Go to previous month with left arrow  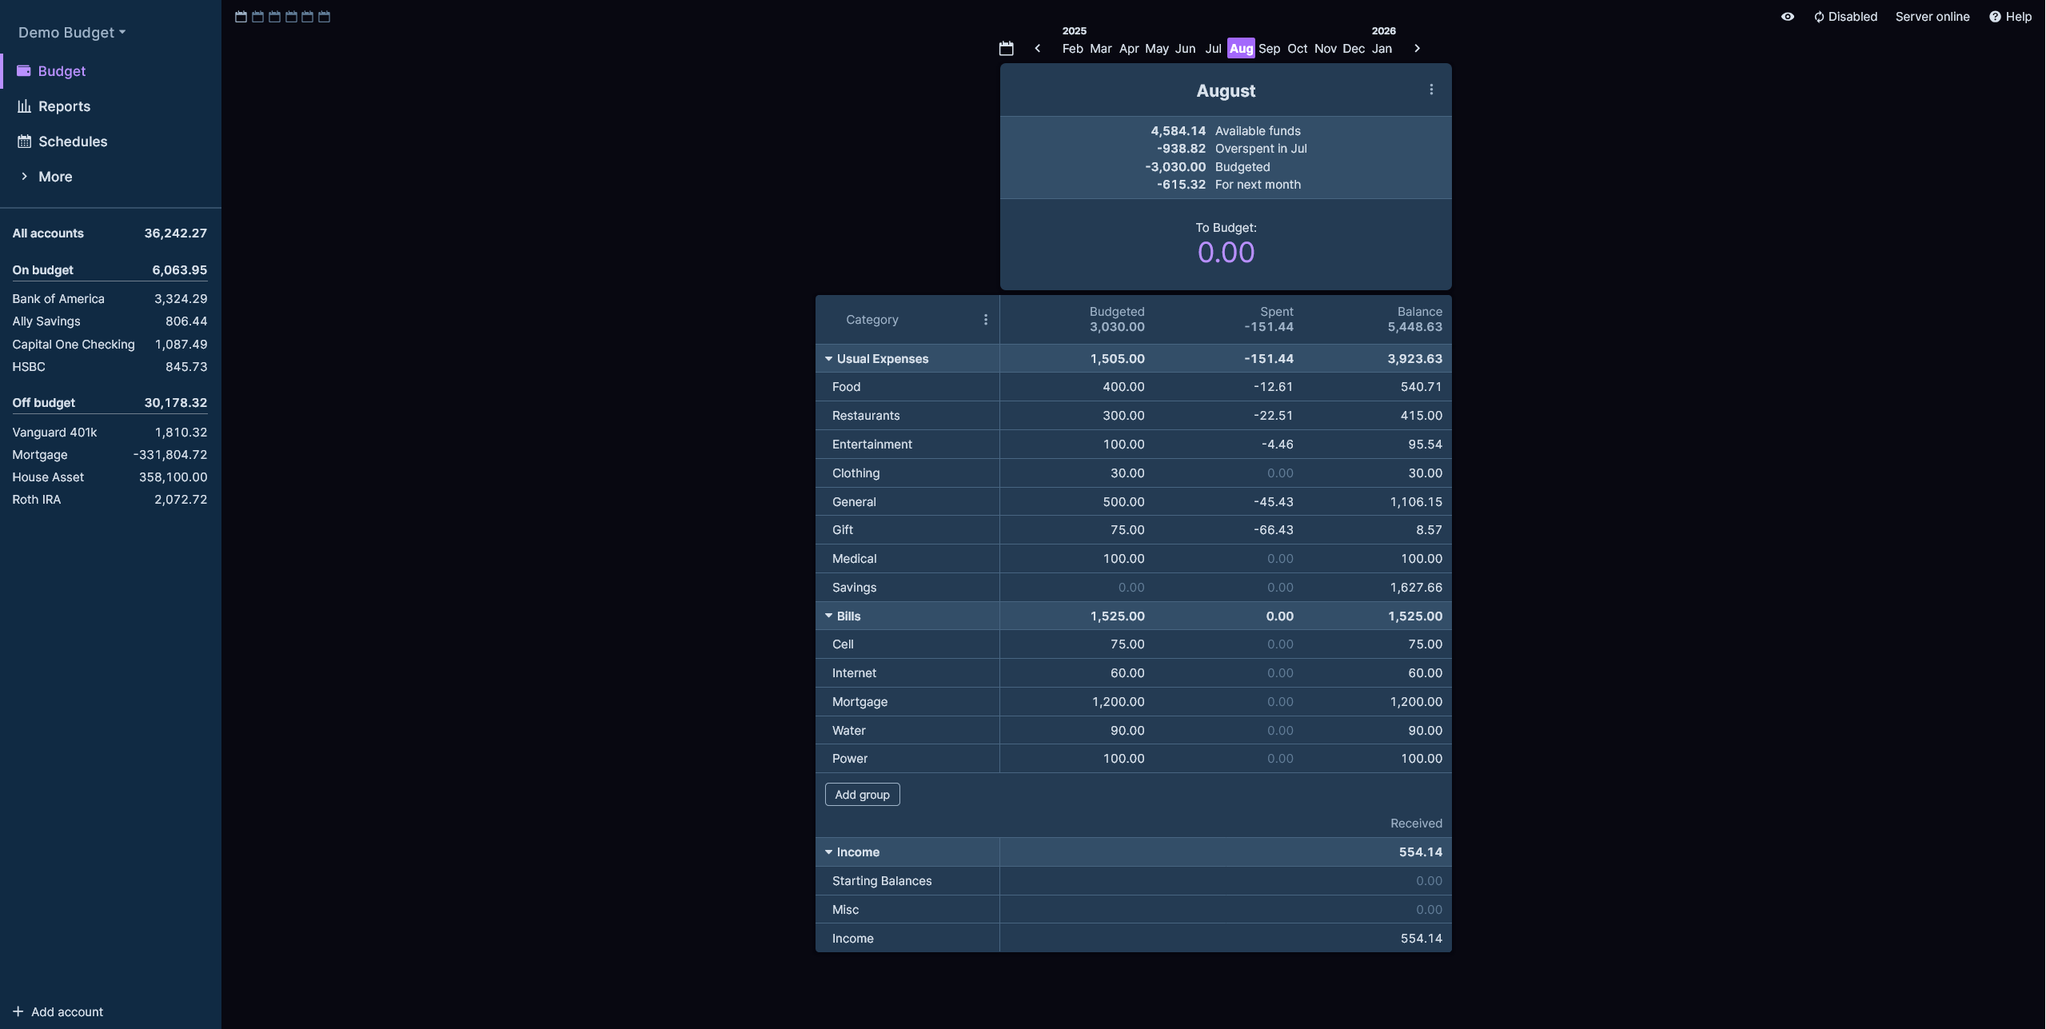(1037, 49)
